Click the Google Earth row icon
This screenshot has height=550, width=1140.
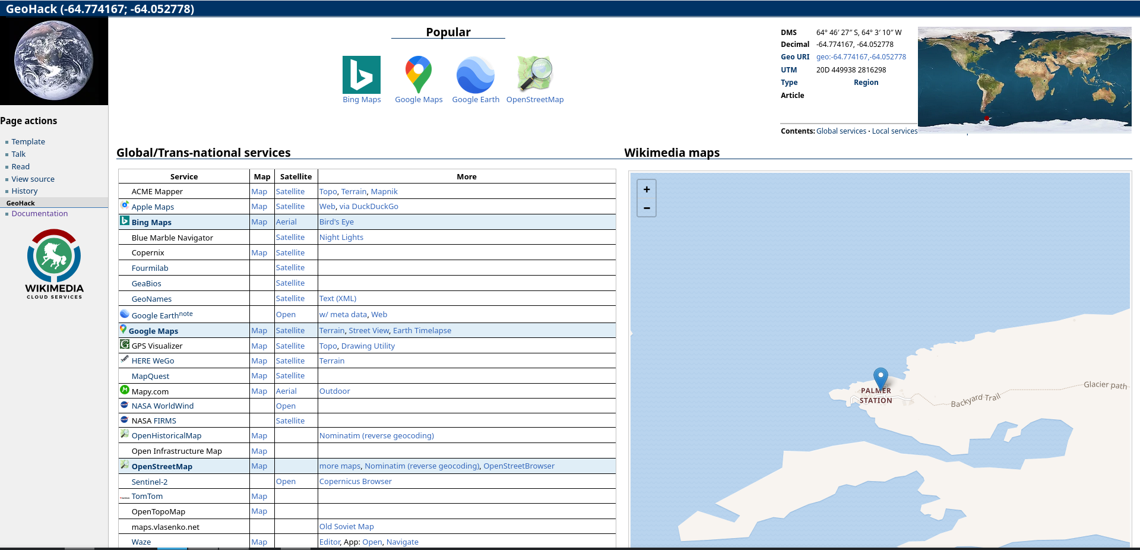[125, 314]
